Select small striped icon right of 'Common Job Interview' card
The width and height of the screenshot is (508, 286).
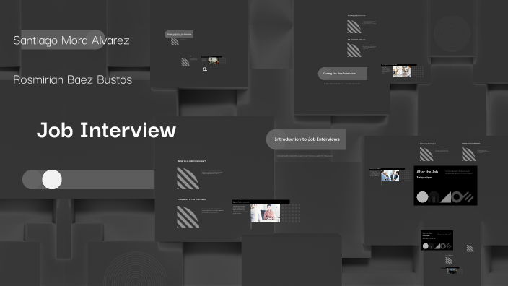[x=470, y=248]
